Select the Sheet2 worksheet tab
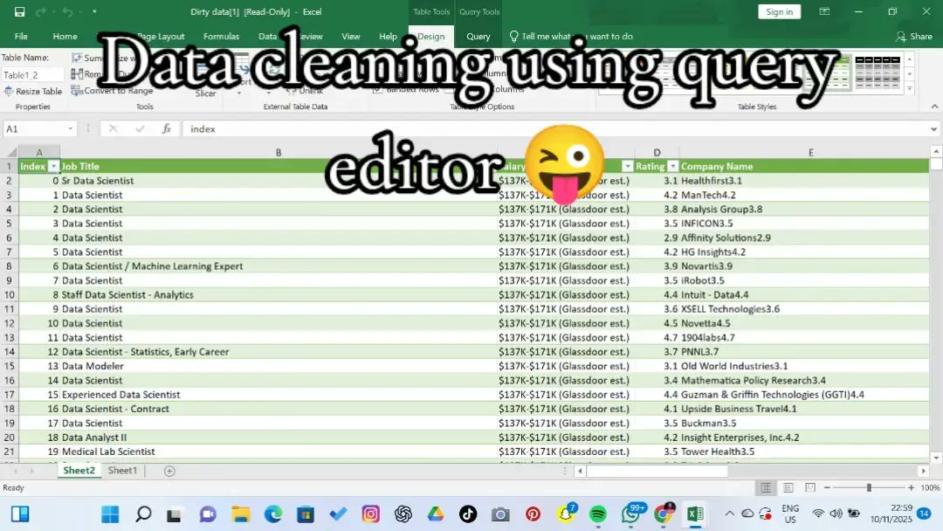The image size is (943, 531). tap(79, 471)
